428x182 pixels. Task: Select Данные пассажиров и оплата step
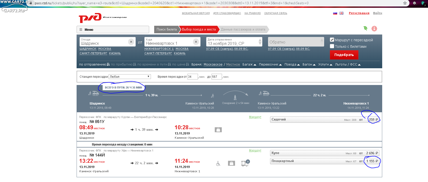(x=243, y=29)
